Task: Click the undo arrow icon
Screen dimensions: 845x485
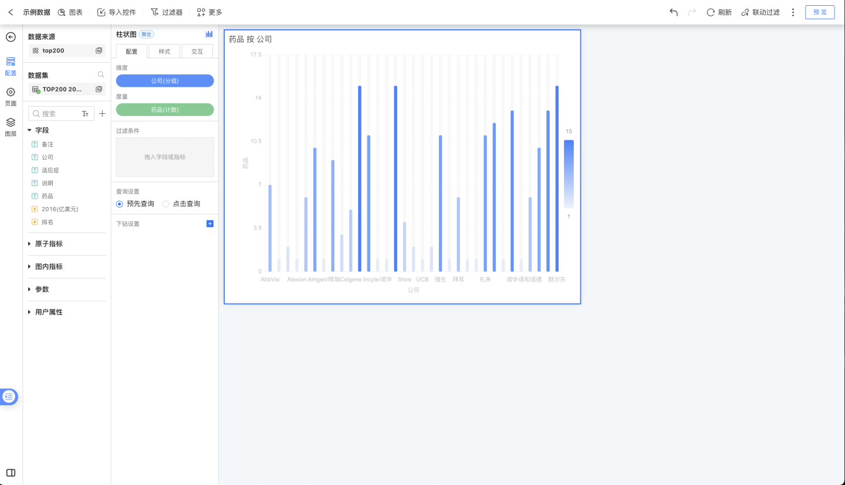Action: [674, 12]
